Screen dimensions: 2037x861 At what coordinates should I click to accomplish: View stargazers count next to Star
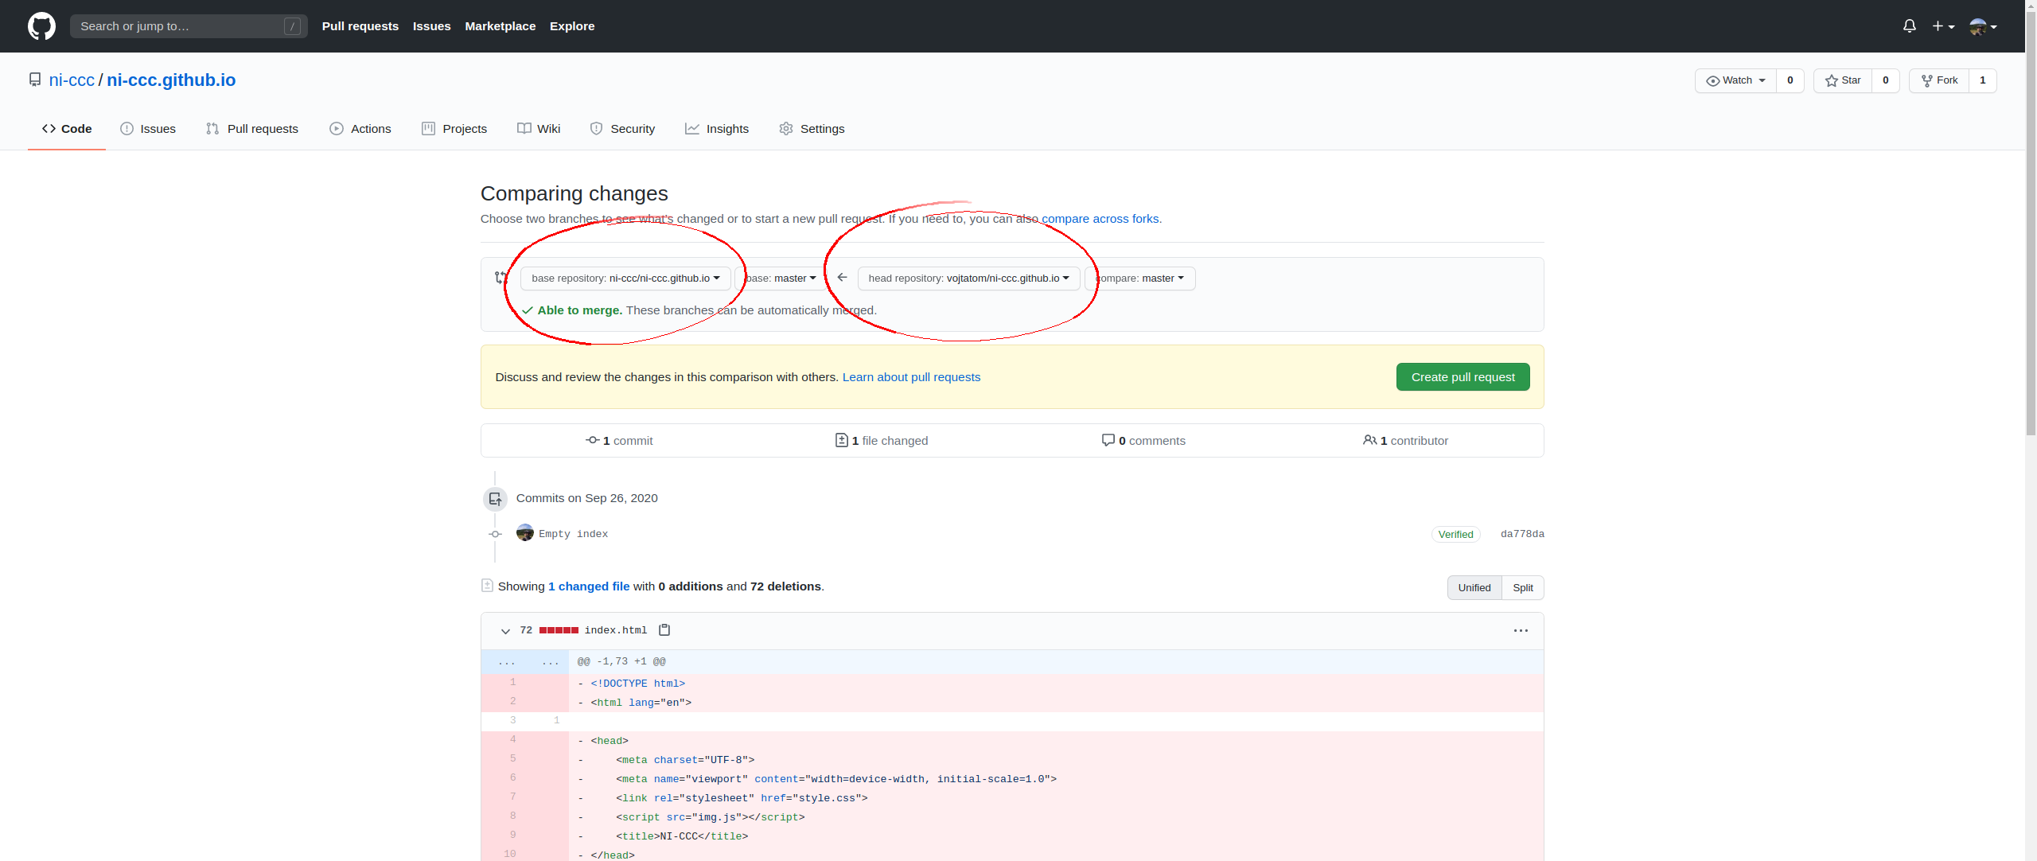click(1886, 80)
